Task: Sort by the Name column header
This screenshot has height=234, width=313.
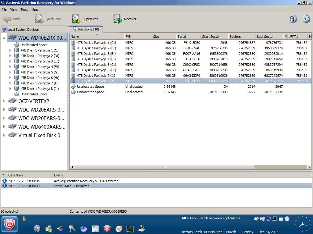Action: [x=97, y=37]
